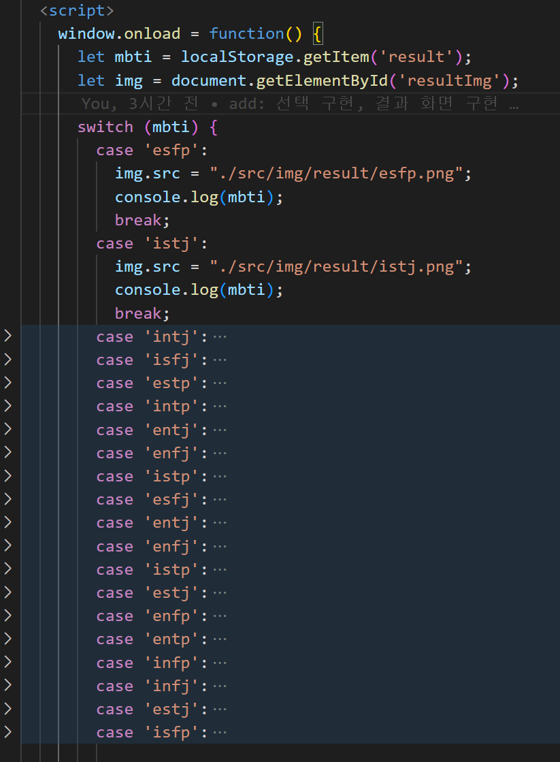560x762 pixels.
Task: Click the break statement under case 'esfp'
Action: click(142, 220)
